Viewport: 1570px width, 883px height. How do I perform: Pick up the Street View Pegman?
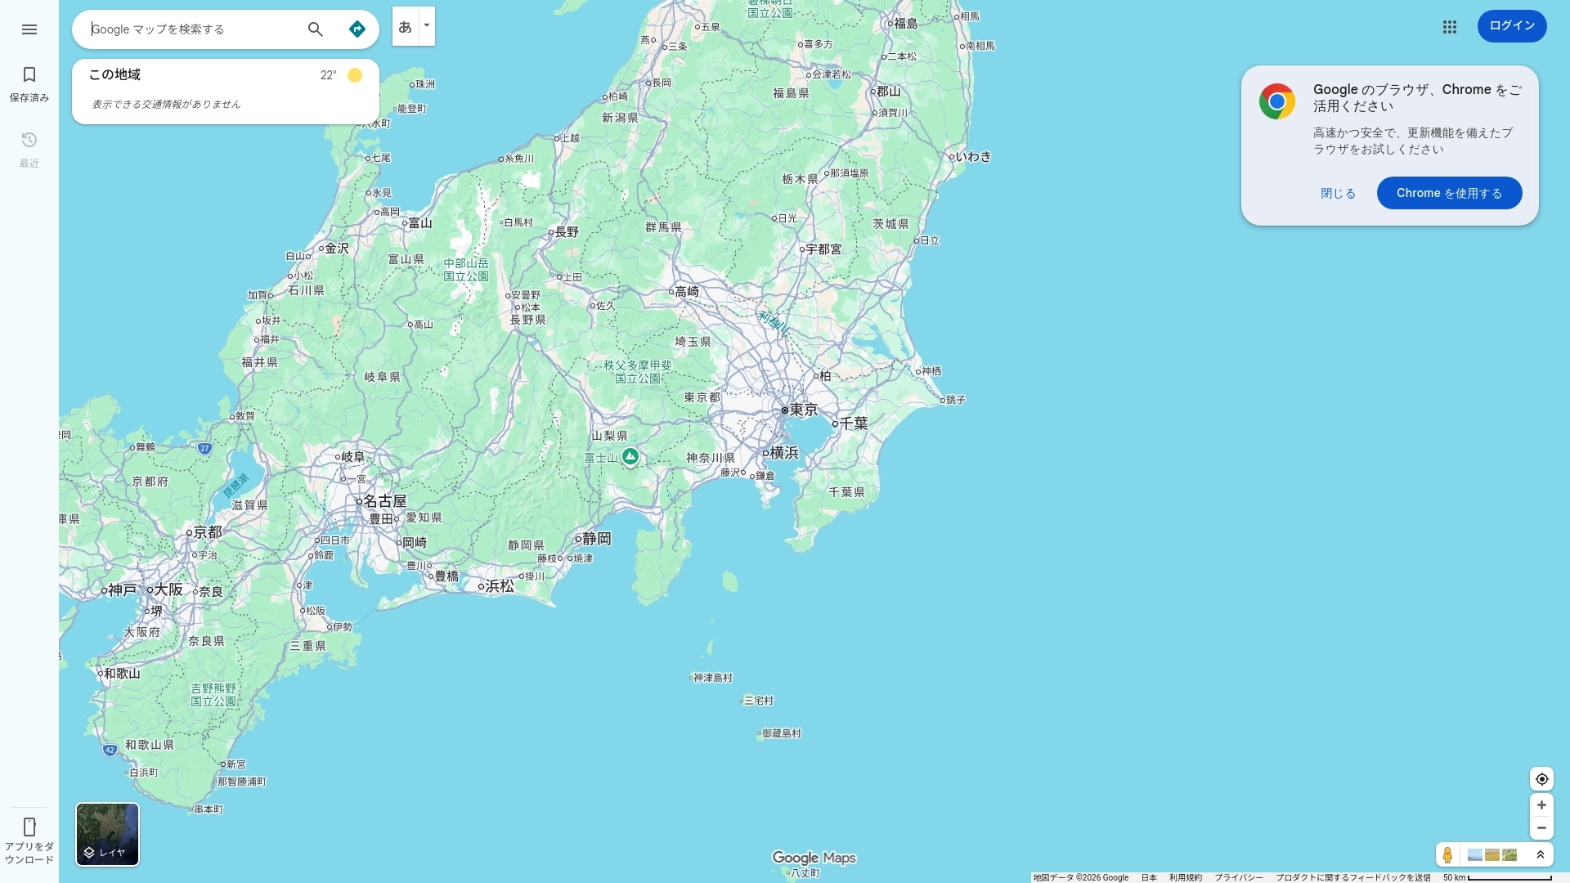tap(1447, 855)
